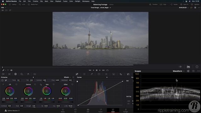The image size is (201, 113).
Task: Play the clip in reverse
Action: pyautogui.click(x=94, y=70)
